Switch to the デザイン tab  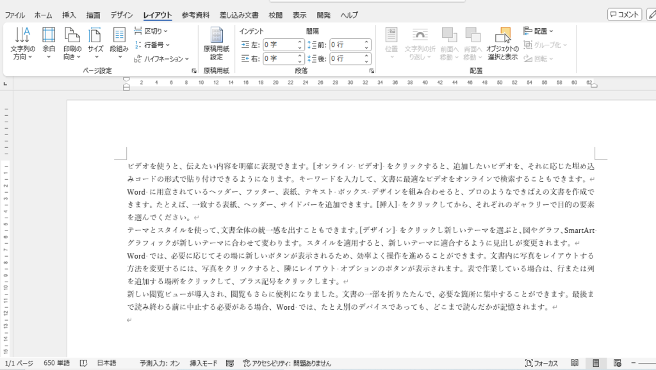(122, 15)
